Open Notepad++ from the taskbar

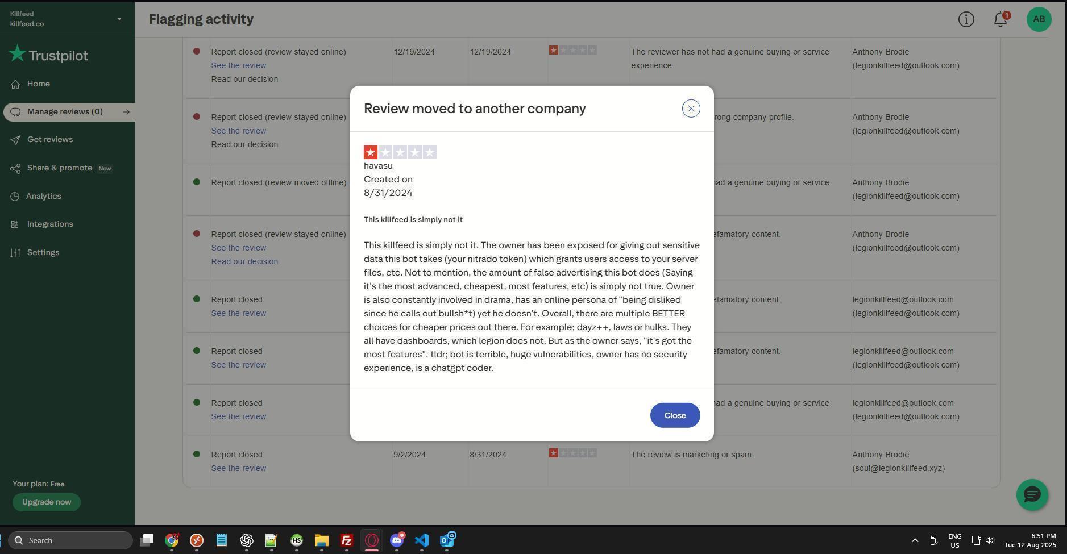[272, 540]
